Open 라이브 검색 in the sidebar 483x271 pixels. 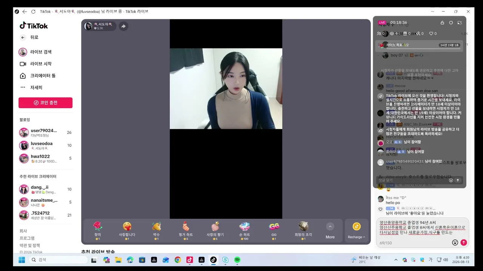35,52
